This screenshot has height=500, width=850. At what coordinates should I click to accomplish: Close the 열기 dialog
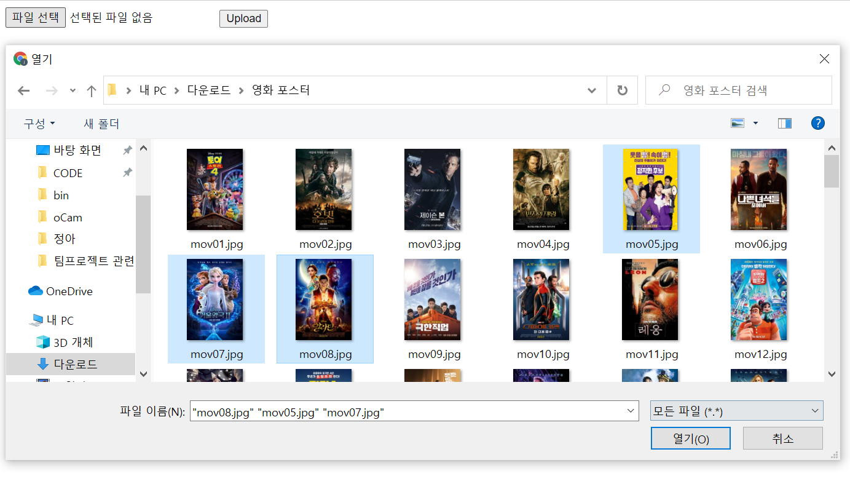824,58
